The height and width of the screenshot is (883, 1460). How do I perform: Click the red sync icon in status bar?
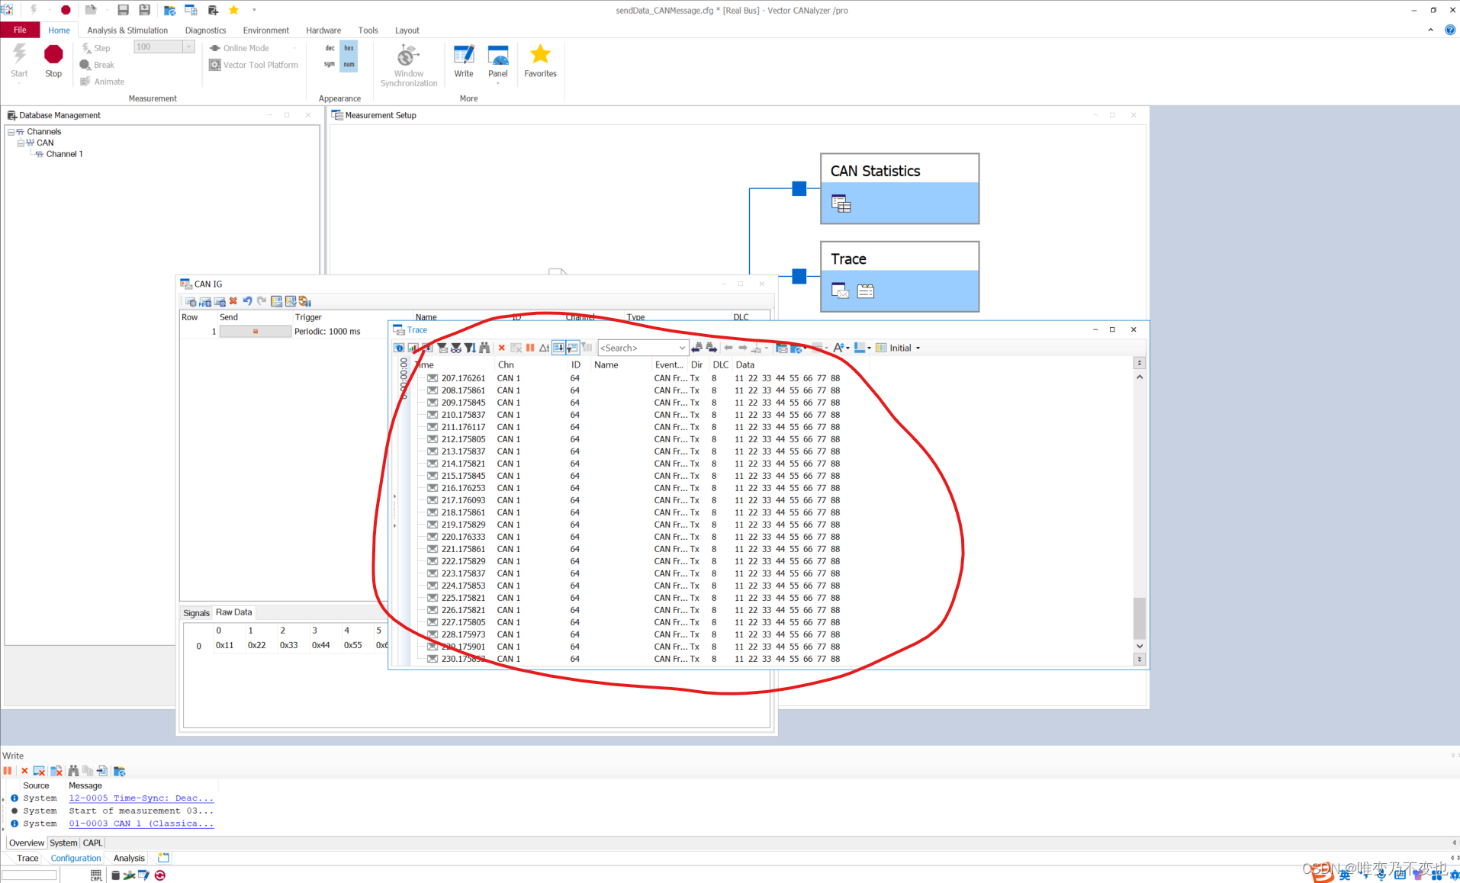click(x=160, y=875)
